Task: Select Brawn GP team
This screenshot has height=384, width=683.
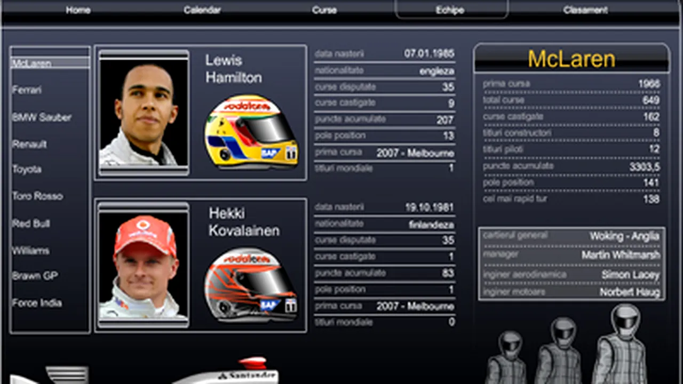Action: (x=35, y=276)
